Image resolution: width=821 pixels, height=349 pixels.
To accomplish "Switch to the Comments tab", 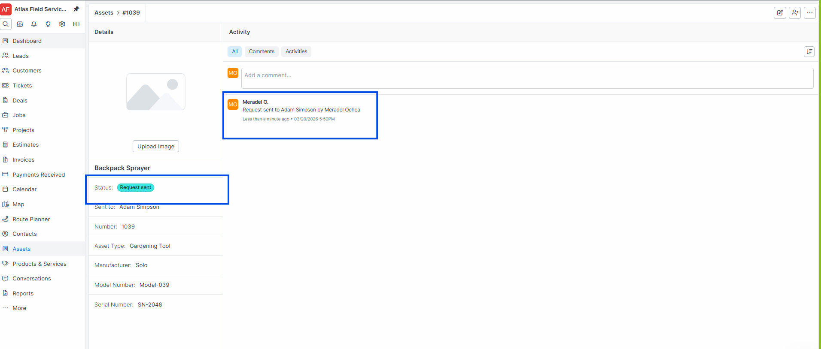I will [262, 51].
